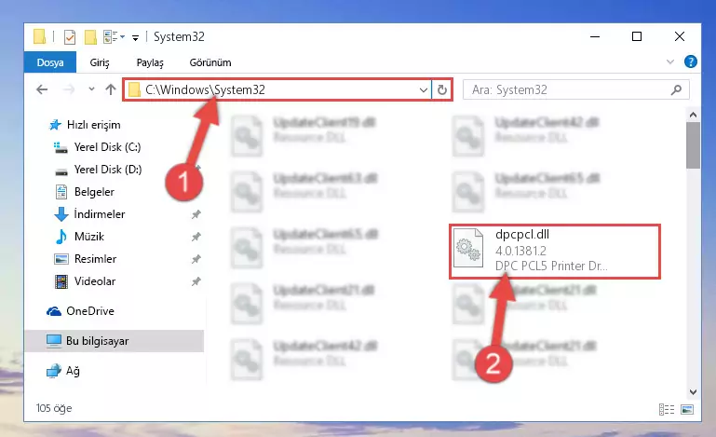Viewport: 716px width, 437px height.
Task: Switch to the Görünüm tab
Action: (210, 62)
